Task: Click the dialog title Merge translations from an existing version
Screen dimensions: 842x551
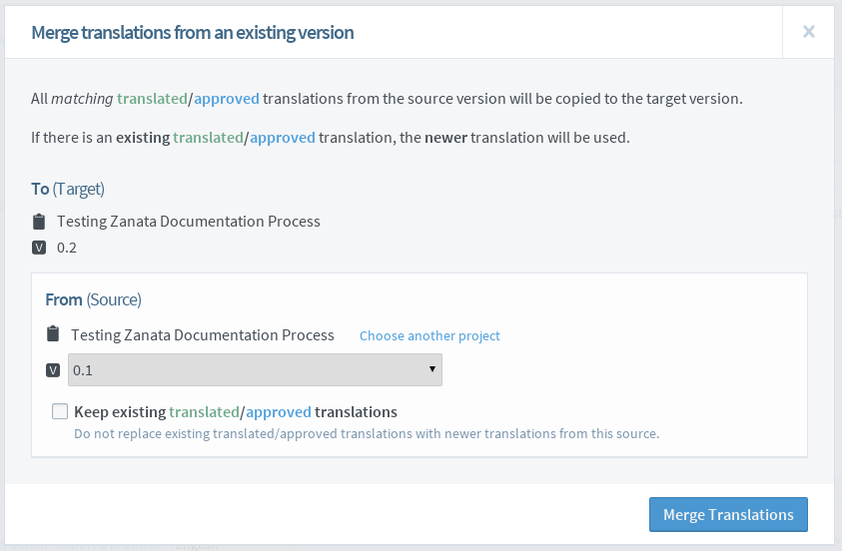Action: pyautogui.click(x=192, y=33)
